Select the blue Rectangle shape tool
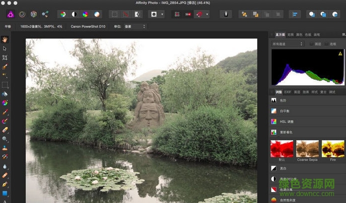 pyautogui.click(x=4, y=194)
